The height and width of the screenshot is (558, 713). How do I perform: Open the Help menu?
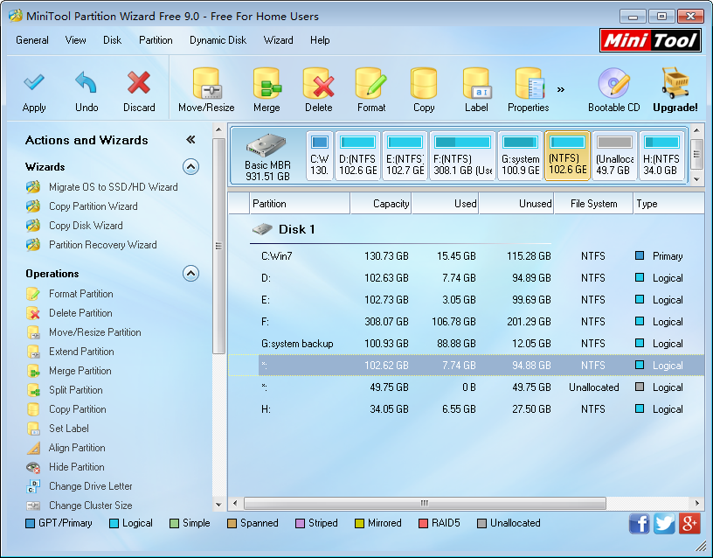pyautogui.click(x=320, y=40)
